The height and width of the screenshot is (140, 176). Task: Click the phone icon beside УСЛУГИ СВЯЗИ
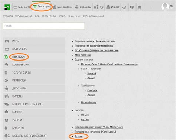coord(6,72)
